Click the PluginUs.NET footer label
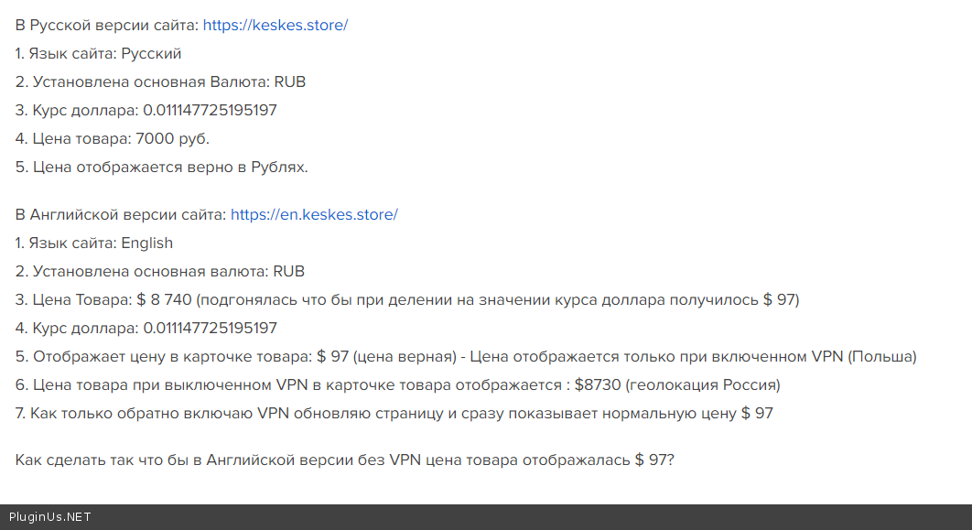The image size is (972, 530). (50, 517)
